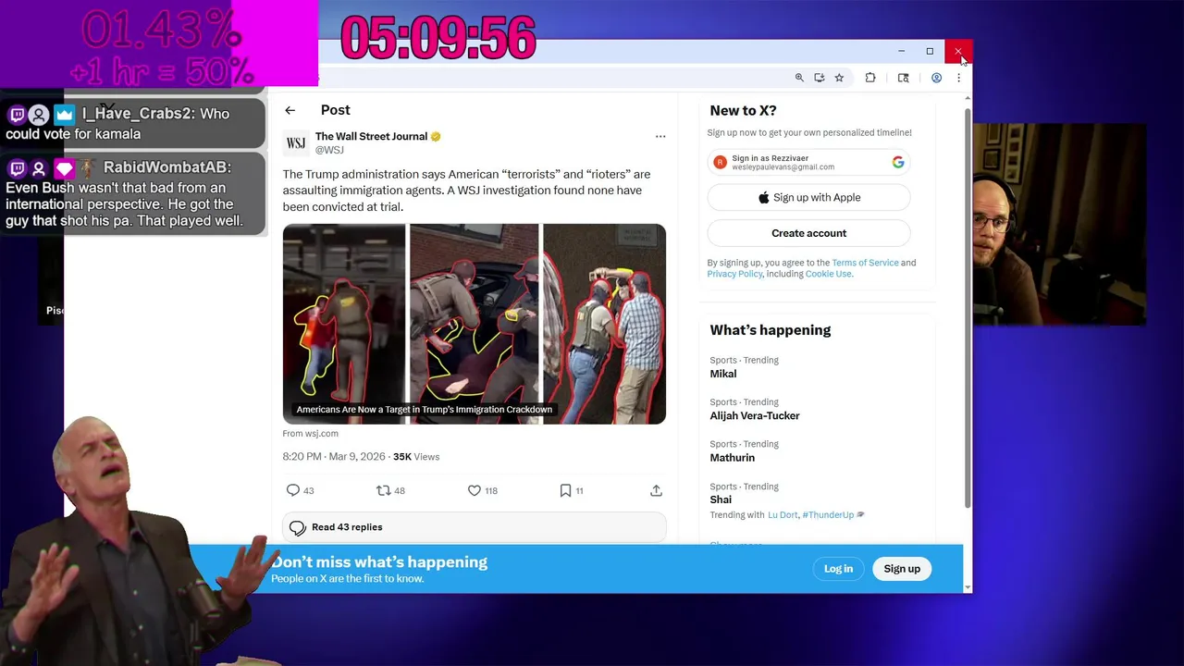Sign in as Rezzivaer with Google
This screenshot has height=666, width=1184.
coord(809,162)
